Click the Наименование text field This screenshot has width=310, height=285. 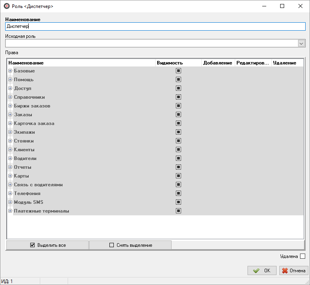click(155, 27)
